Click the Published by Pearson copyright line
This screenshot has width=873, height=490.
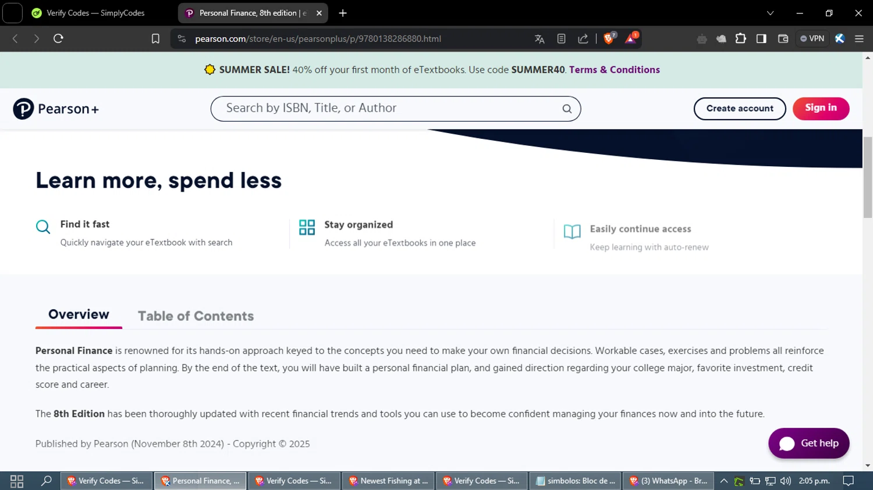pyautogui.click(x=172, y=444)
